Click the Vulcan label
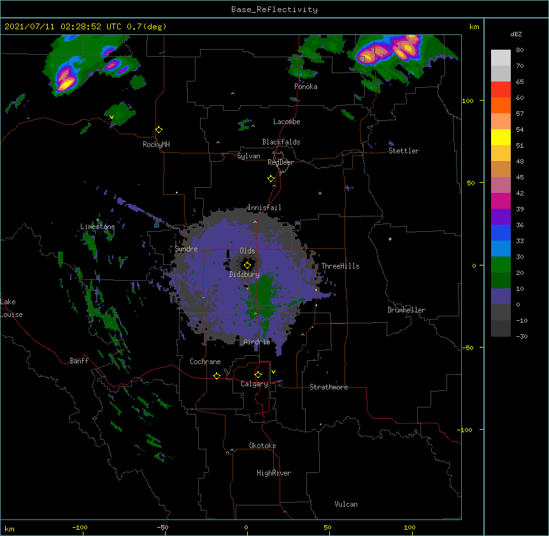The width and height of the screenshot is (549, 536). point(346,504)
